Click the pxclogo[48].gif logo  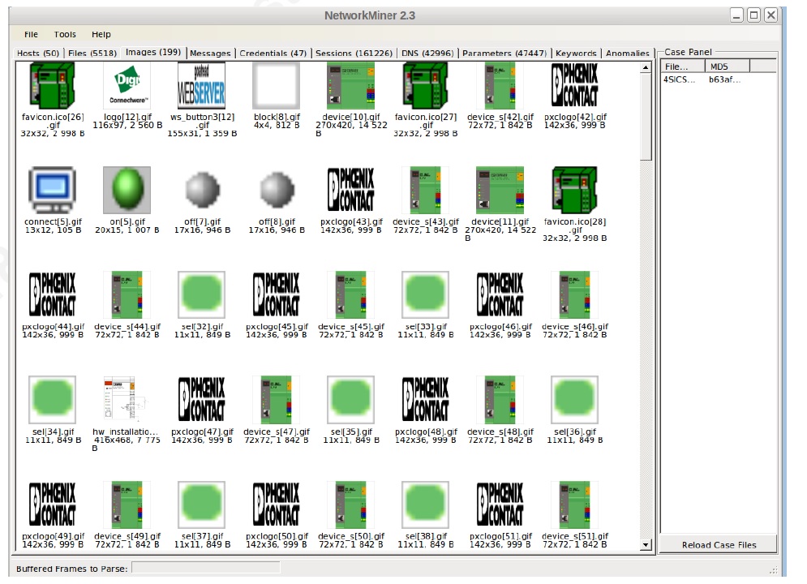426,400
